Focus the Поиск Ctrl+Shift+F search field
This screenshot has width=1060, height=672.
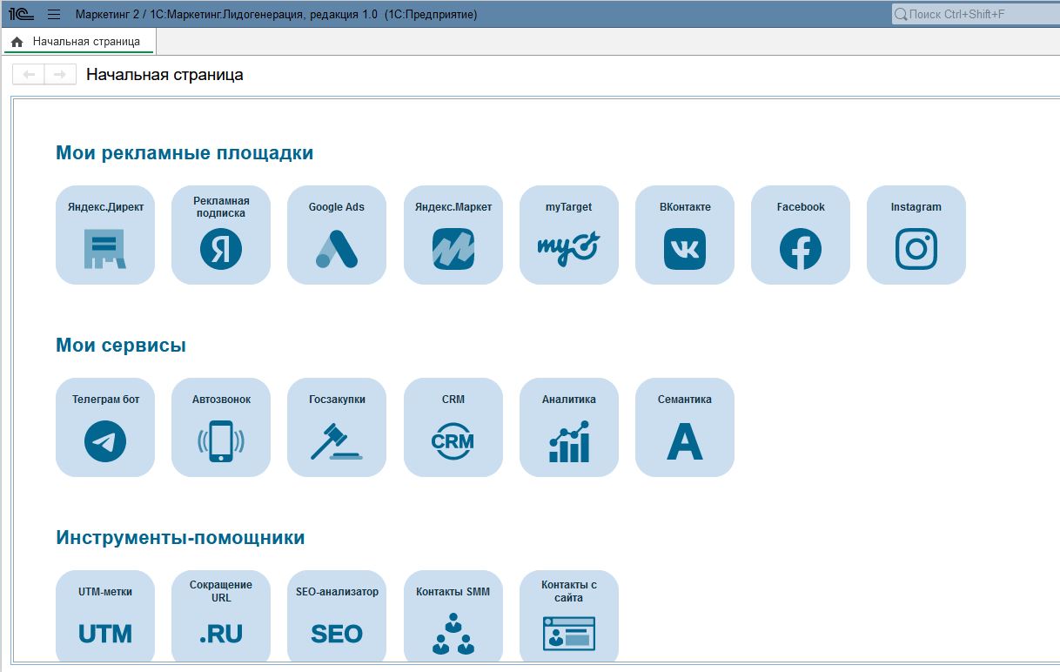976,15
